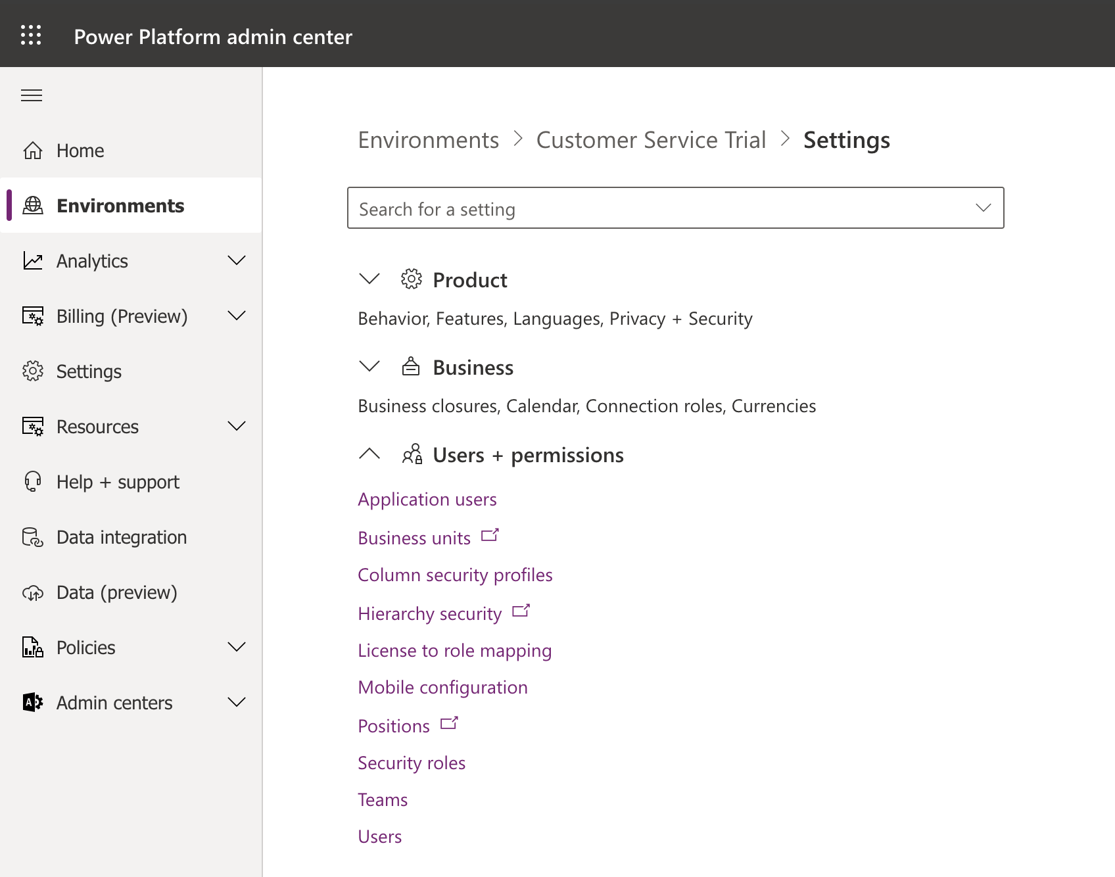Click the Billing (Preview) icon
This screenshot has width=1115, height=877.
click(33, 316)
